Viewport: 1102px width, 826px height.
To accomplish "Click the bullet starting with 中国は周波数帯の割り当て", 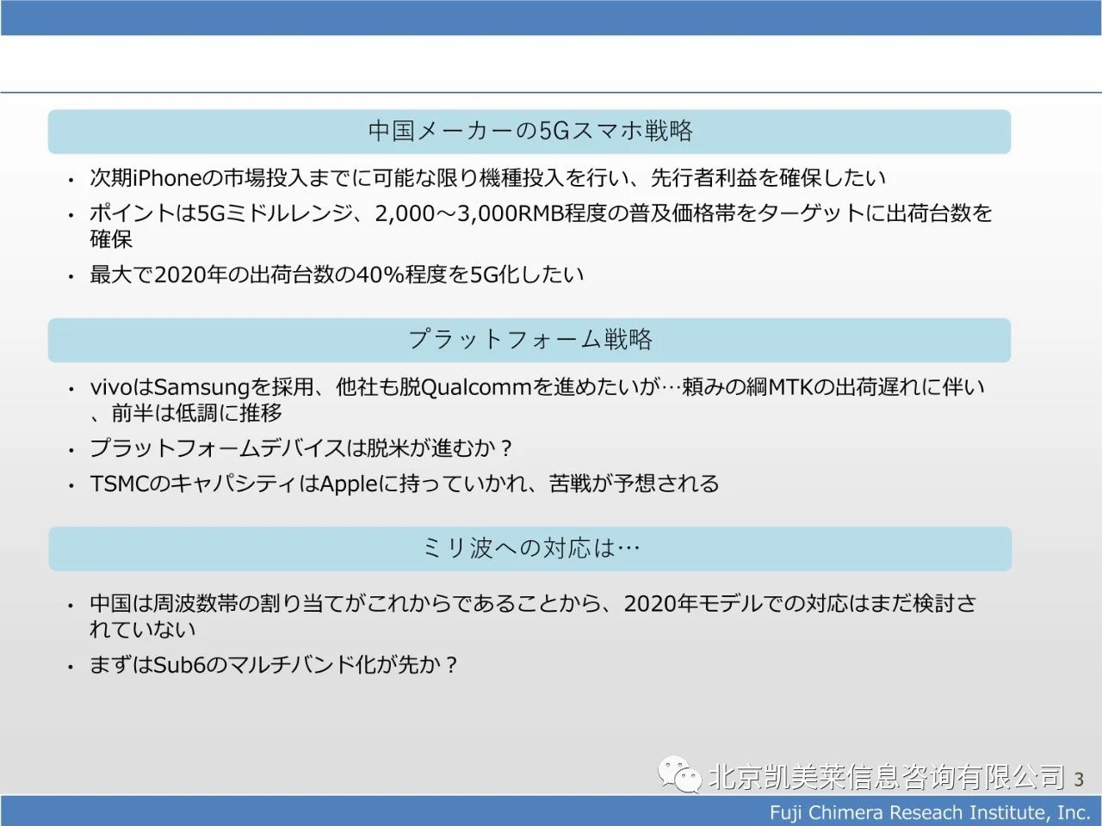I will (534, 616).
